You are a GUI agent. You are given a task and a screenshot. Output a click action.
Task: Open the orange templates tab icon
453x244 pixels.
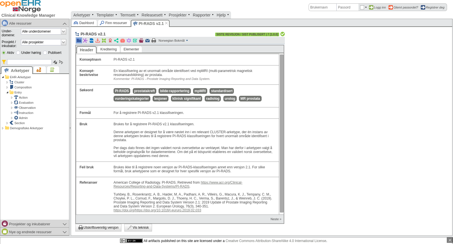(x=39, y=70)
